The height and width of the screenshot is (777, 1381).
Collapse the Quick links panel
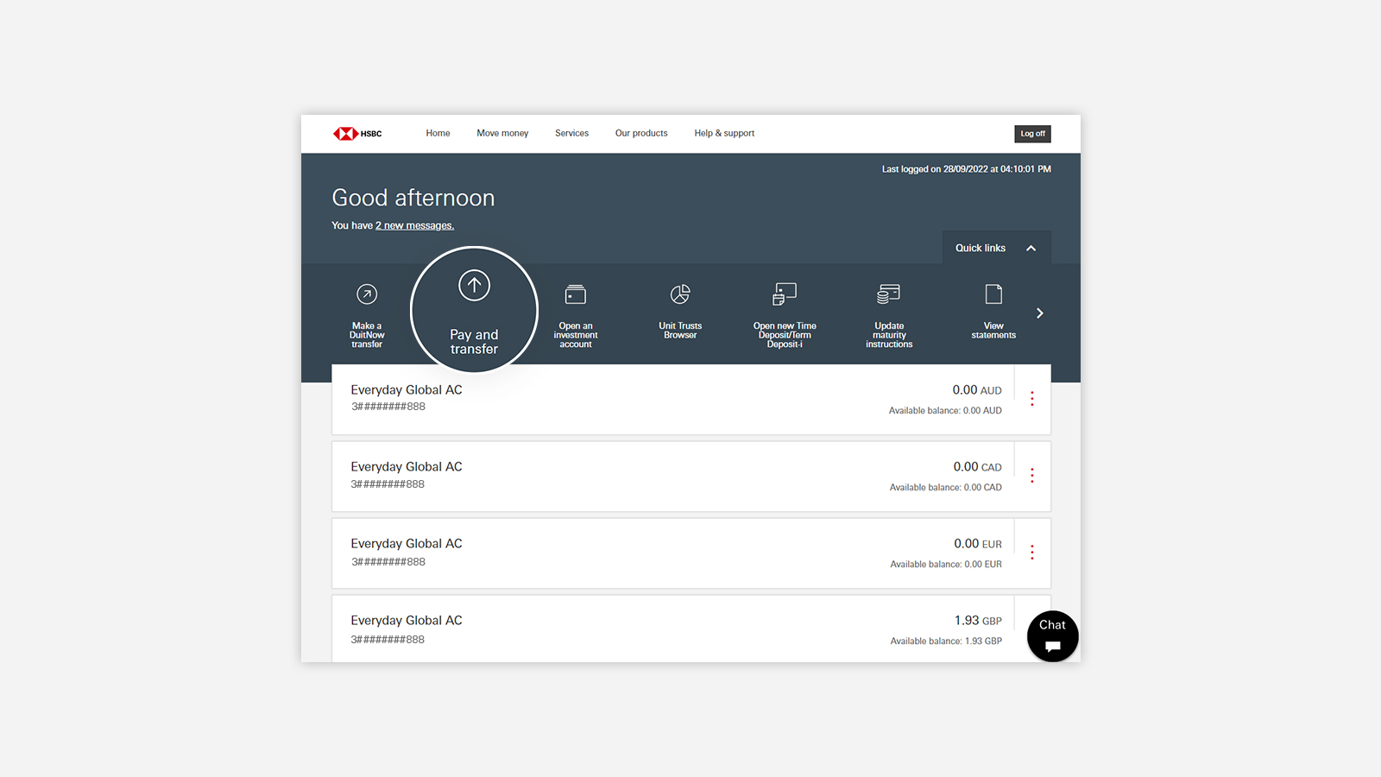pyautogui.click(x=996, y=248)
